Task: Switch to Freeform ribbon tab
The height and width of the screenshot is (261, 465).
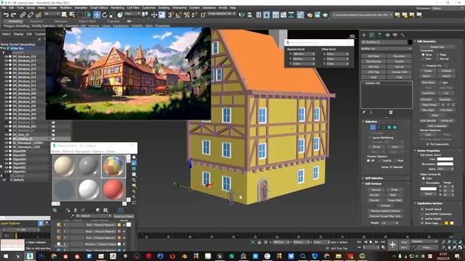Action: pos(36,21)
